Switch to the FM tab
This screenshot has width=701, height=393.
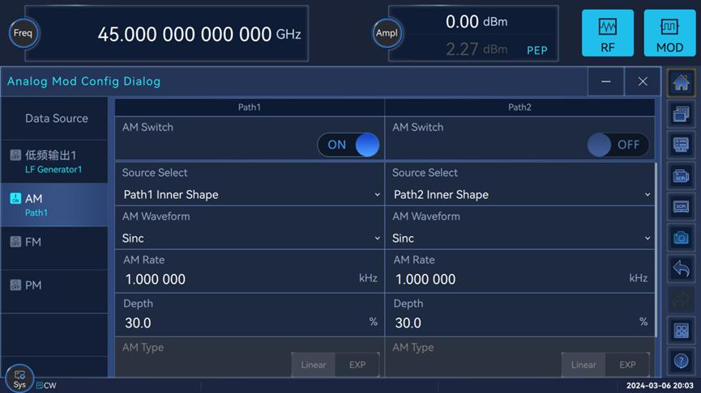(x=54, y=242)
